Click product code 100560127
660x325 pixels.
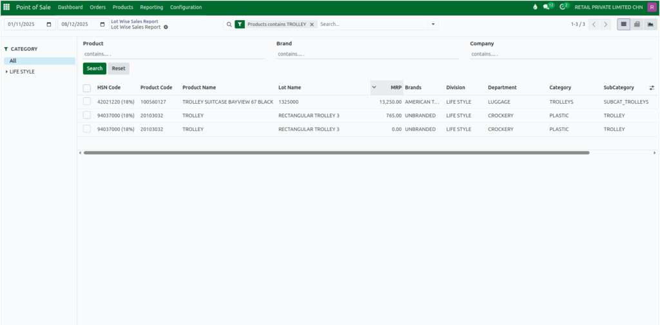pos(153,102)
